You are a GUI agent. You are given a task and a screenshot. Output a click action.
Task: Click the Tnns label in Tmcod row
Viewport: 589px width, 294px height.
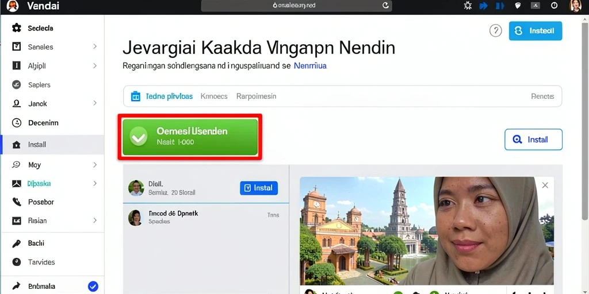273,215
